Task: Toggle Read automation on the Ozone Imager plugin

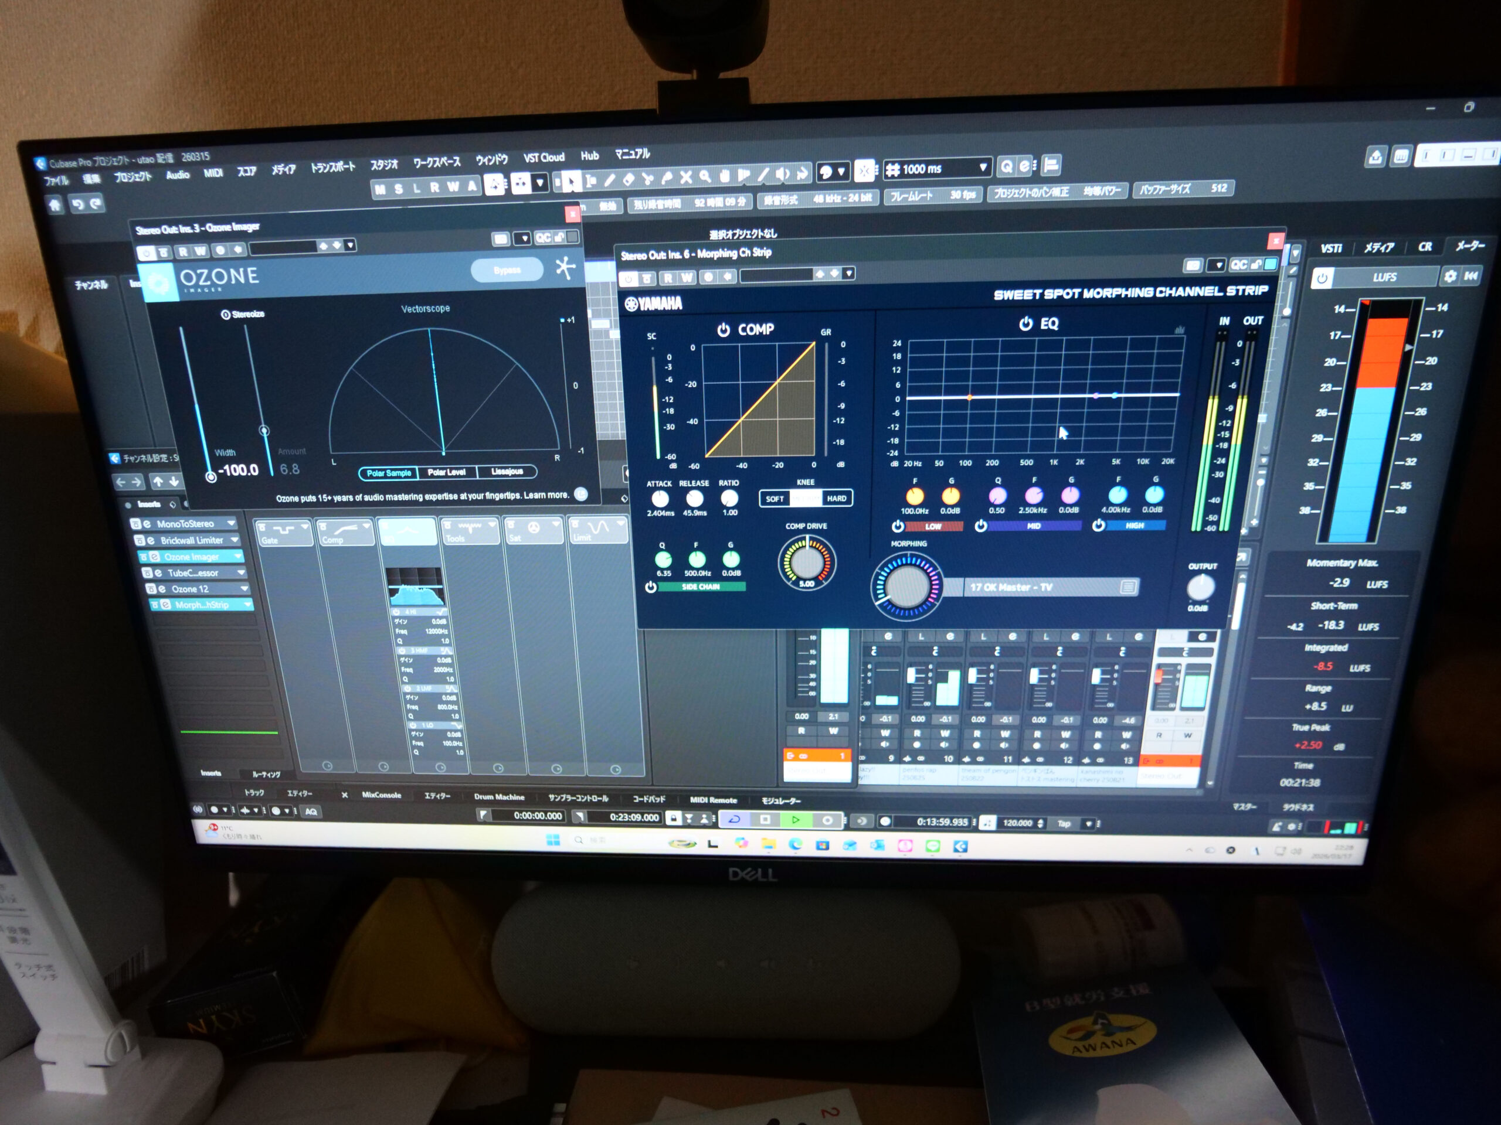Action: pos(183,253)
